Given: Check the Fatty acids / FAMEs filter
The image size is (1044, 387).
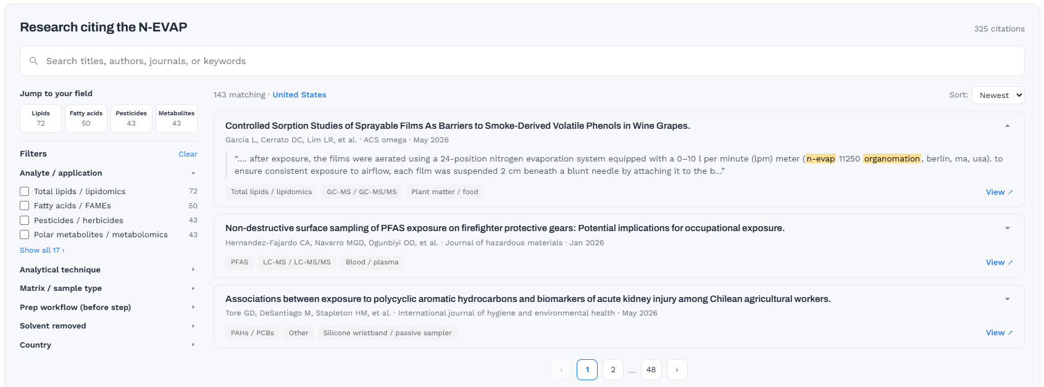Looking at the screenshot, I should click(x=25, y=206).
